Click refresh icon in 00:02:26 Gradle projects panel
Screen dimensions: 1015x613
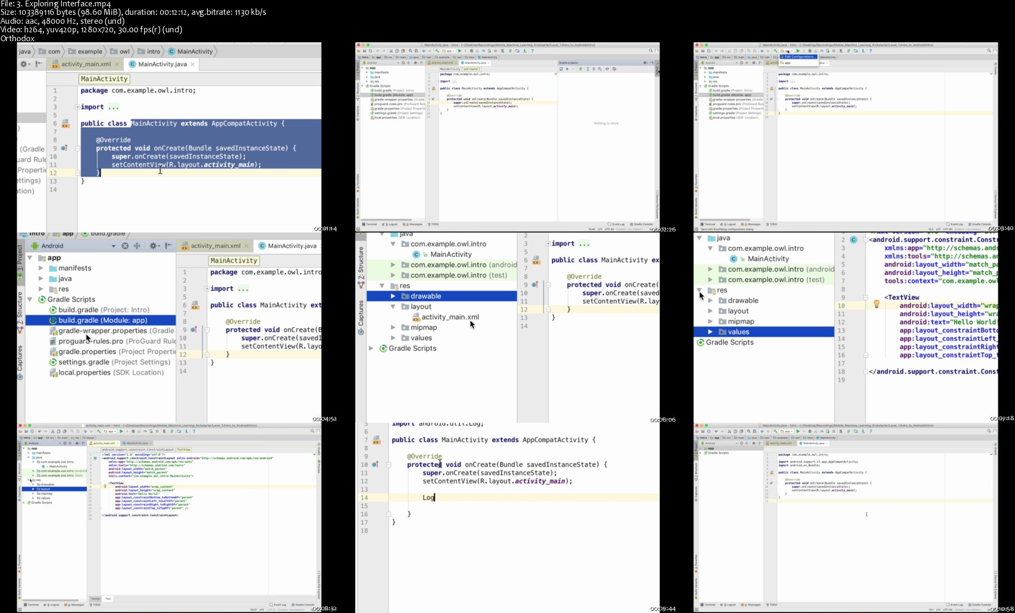coord(561,69)
